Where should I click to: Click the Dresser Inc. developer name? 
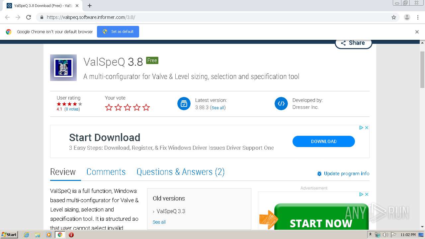[x=305, y=107]
